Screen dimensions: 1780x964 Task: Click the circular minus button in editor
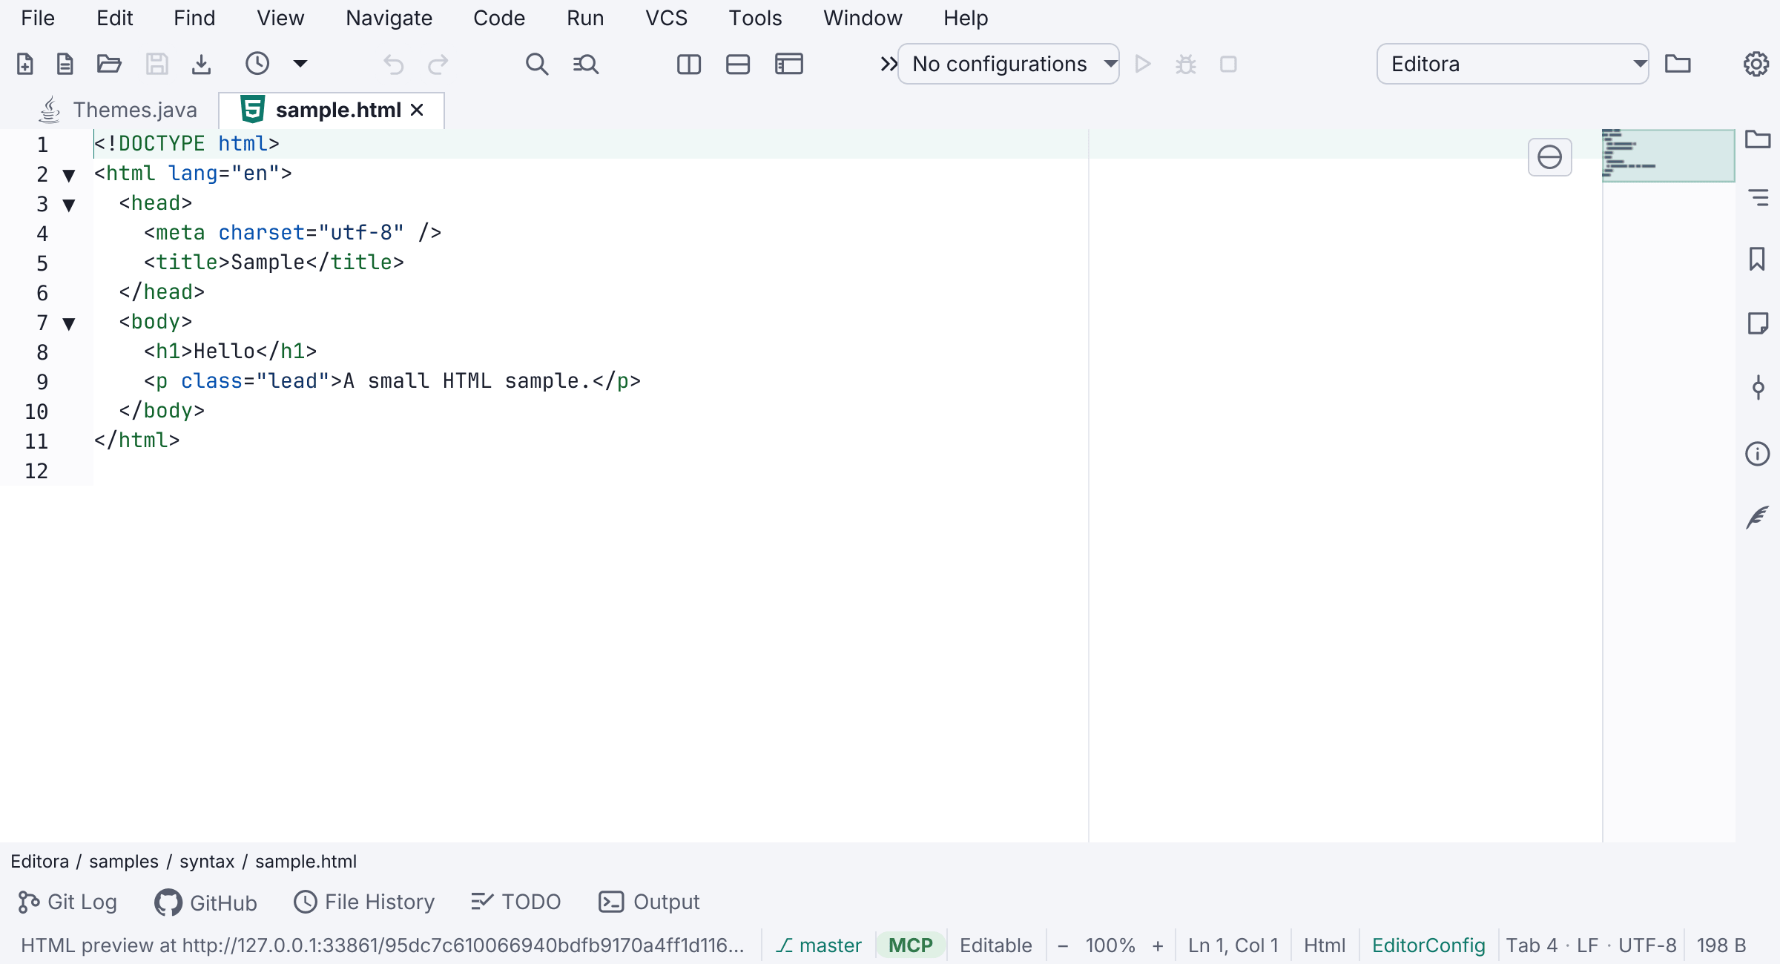point(1549,157)
